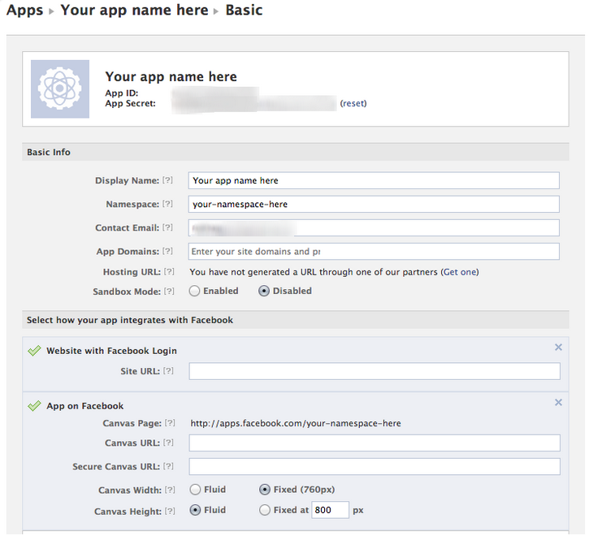The image size is (593, 540).
Task: Open help tooltip for Canvas URL
Action: [x=168, y=443]
